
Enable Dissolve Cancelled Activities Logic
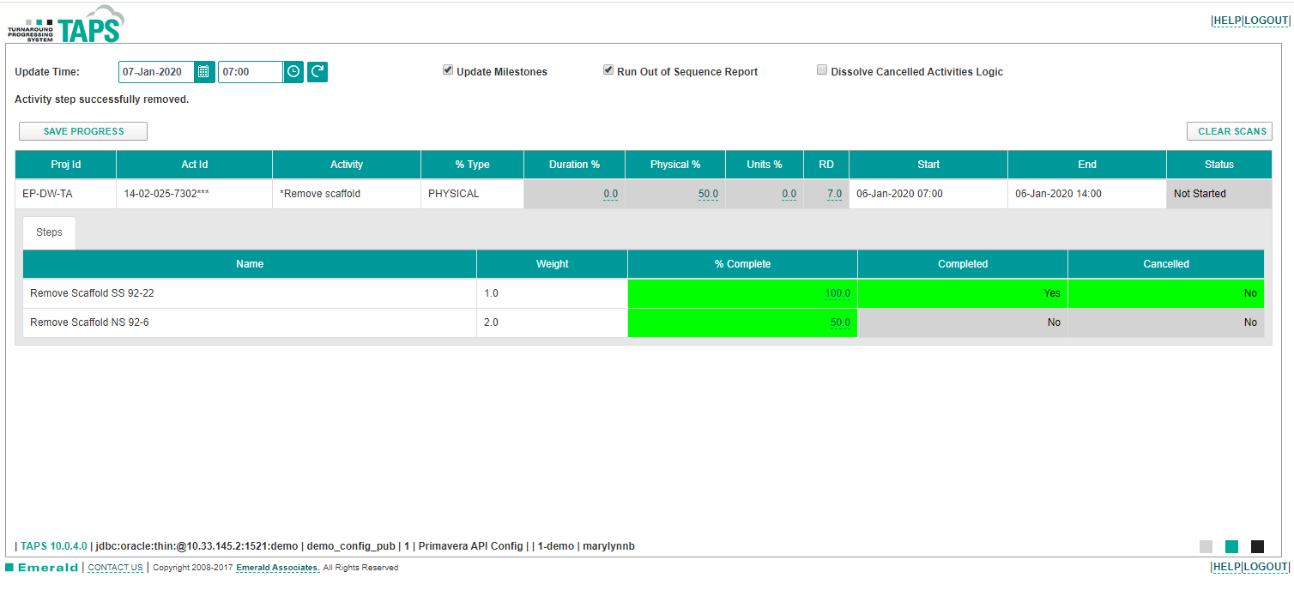click(821, 69)
